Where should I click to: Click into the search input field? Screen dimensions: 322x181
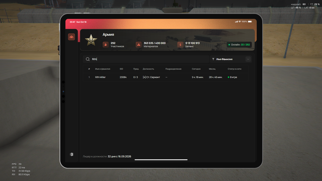point(146,59)
